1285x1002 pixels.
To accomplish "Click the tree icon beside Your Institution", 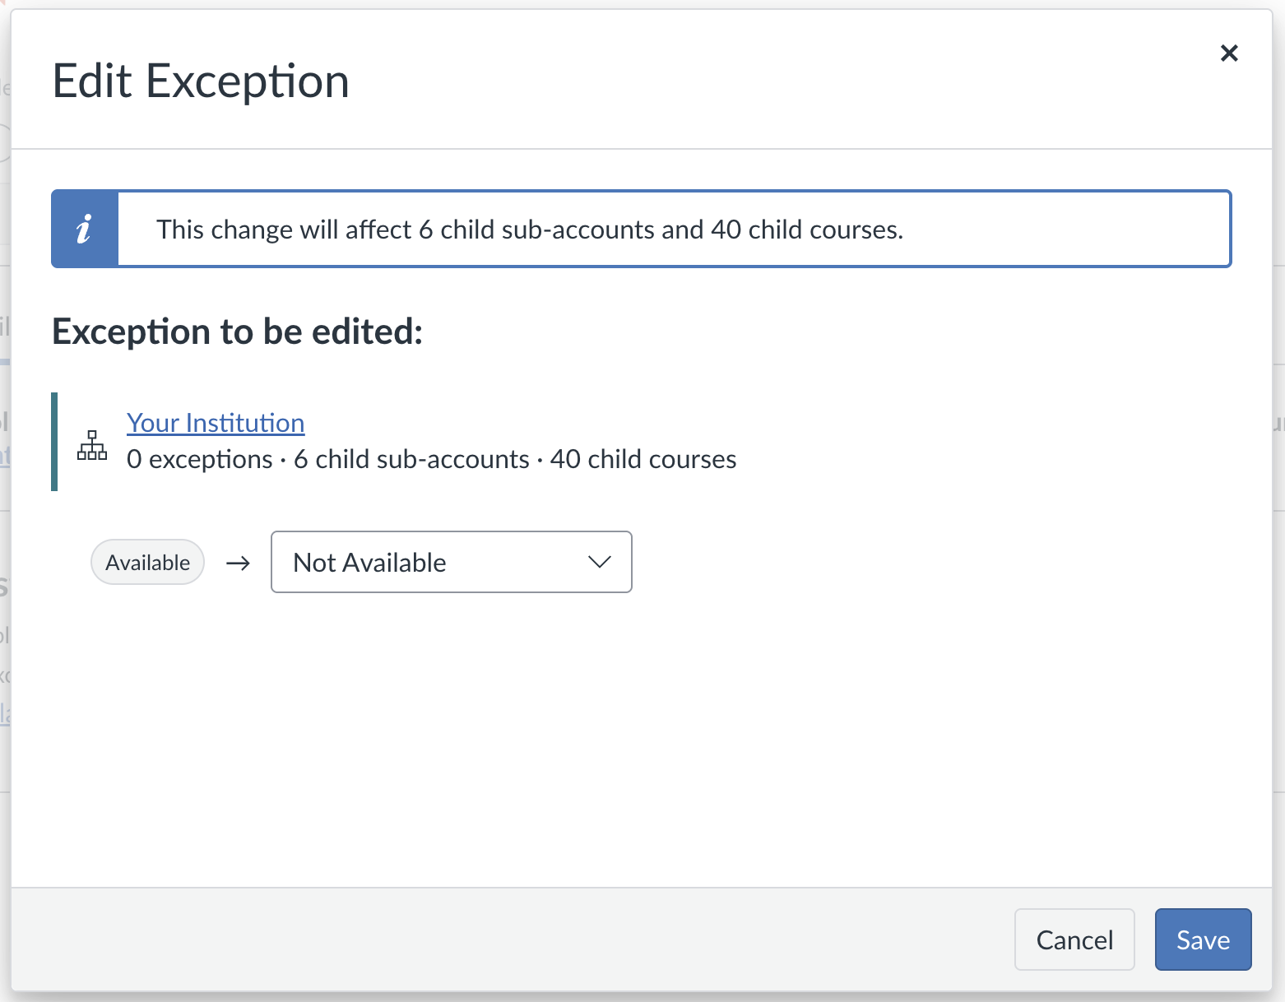I will 91,445.
